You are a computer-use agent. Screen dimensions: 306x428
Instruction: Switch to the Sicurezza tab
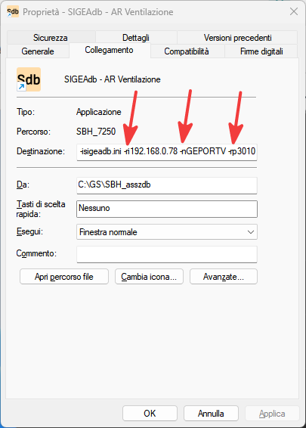point(51,37)
